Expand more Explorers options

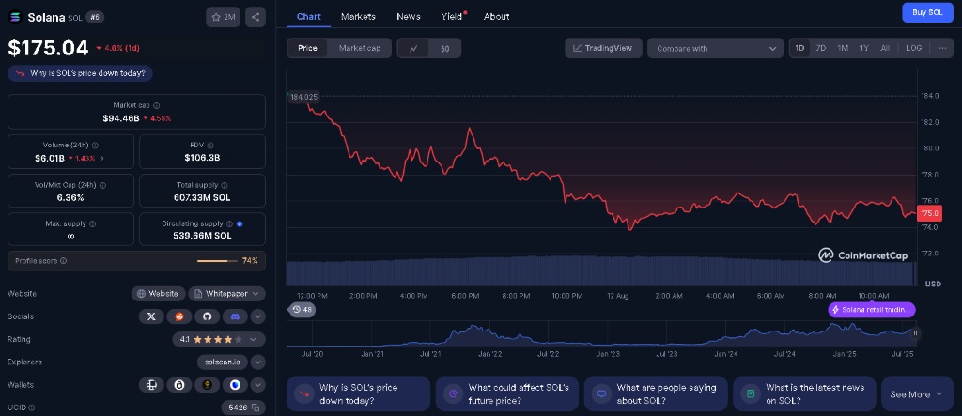point(257,362)
